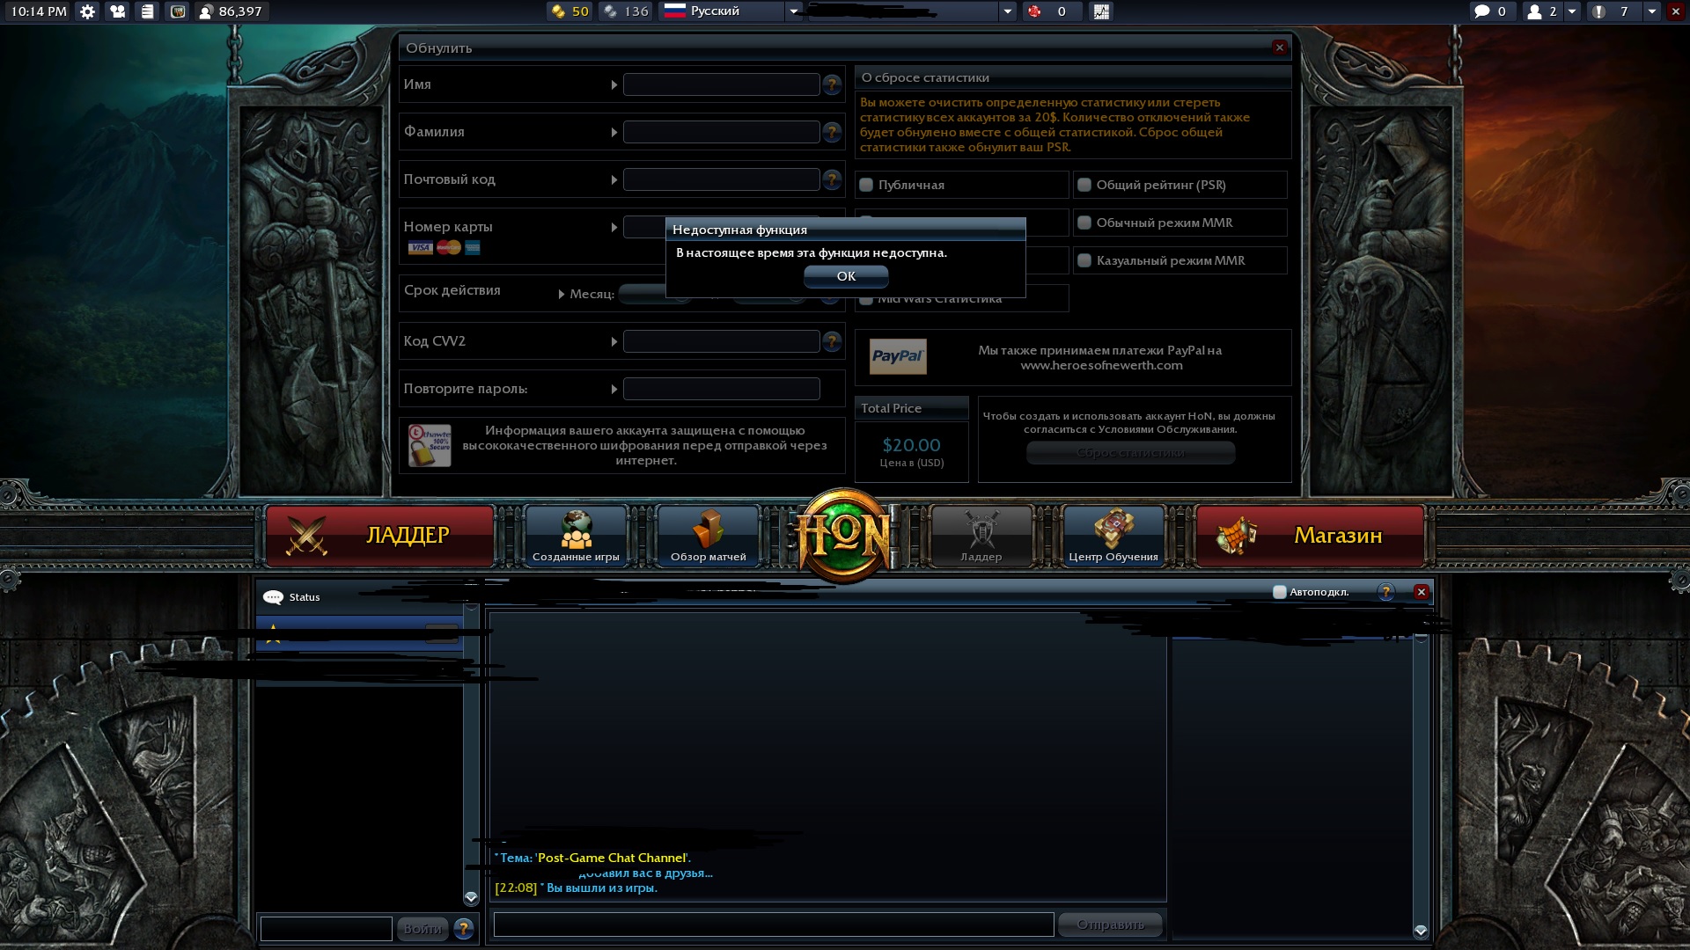Click the help icon beside Имя field
The image size is (1690, 950).
(x=832, y=84)
